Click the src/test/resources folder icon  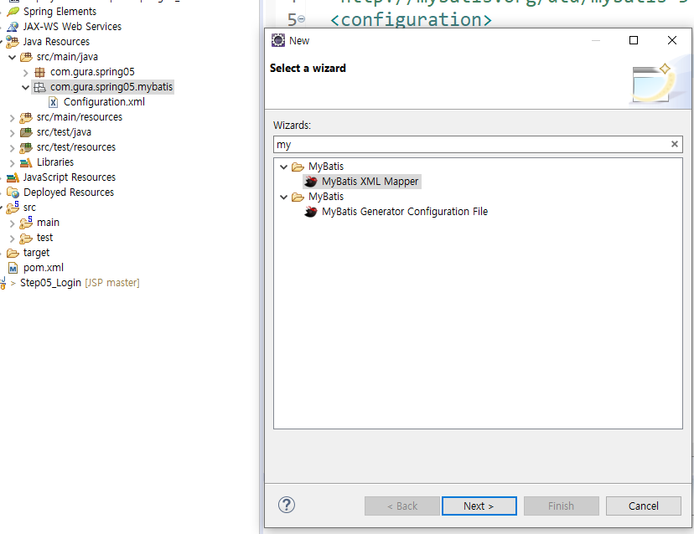(26, 147)
